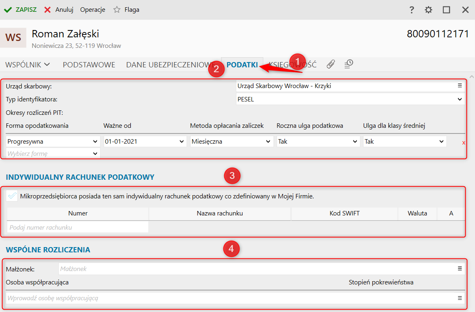The image size is (475, 312).
Task: Switch to the DANE UBEZPIECZENIOWE tab
Action: point(170,65)
